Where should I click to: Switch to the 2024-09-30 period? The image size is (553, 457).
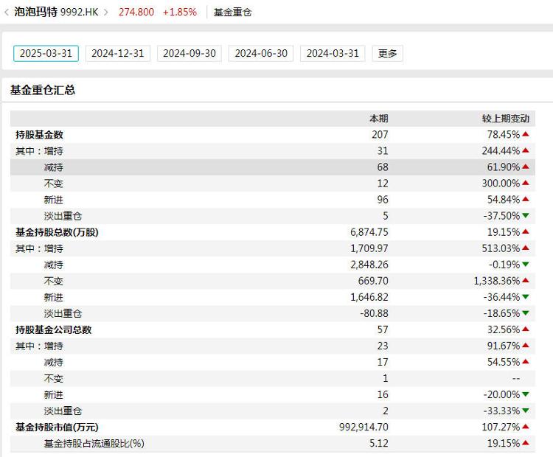(x=189, y=54)
